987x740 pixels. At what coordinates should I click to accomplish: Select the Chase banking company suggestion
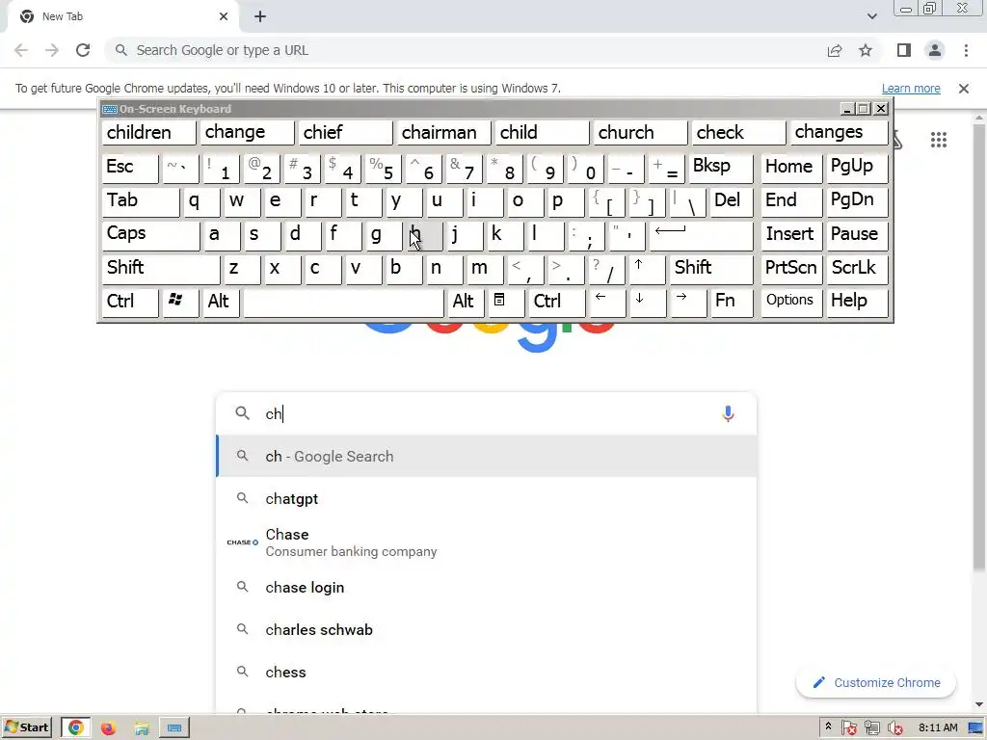pyautogui.click(x=486, y=542)
